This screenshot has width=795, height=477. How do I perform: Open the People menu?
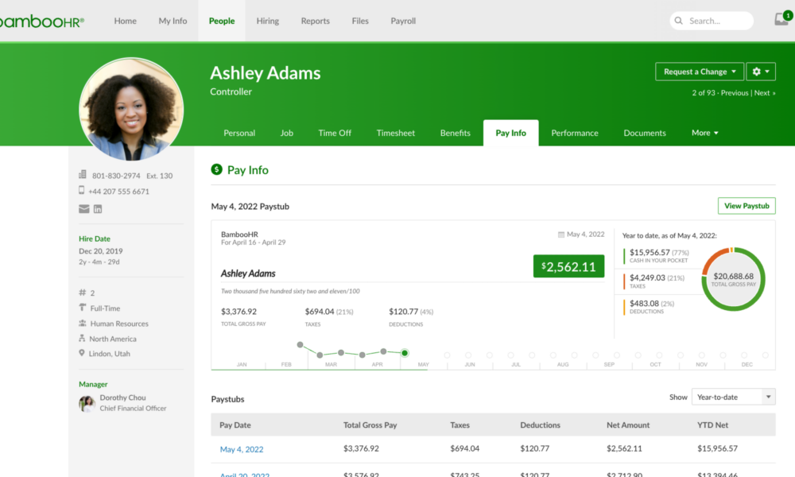pyautogui.click(x=222, y=21)
